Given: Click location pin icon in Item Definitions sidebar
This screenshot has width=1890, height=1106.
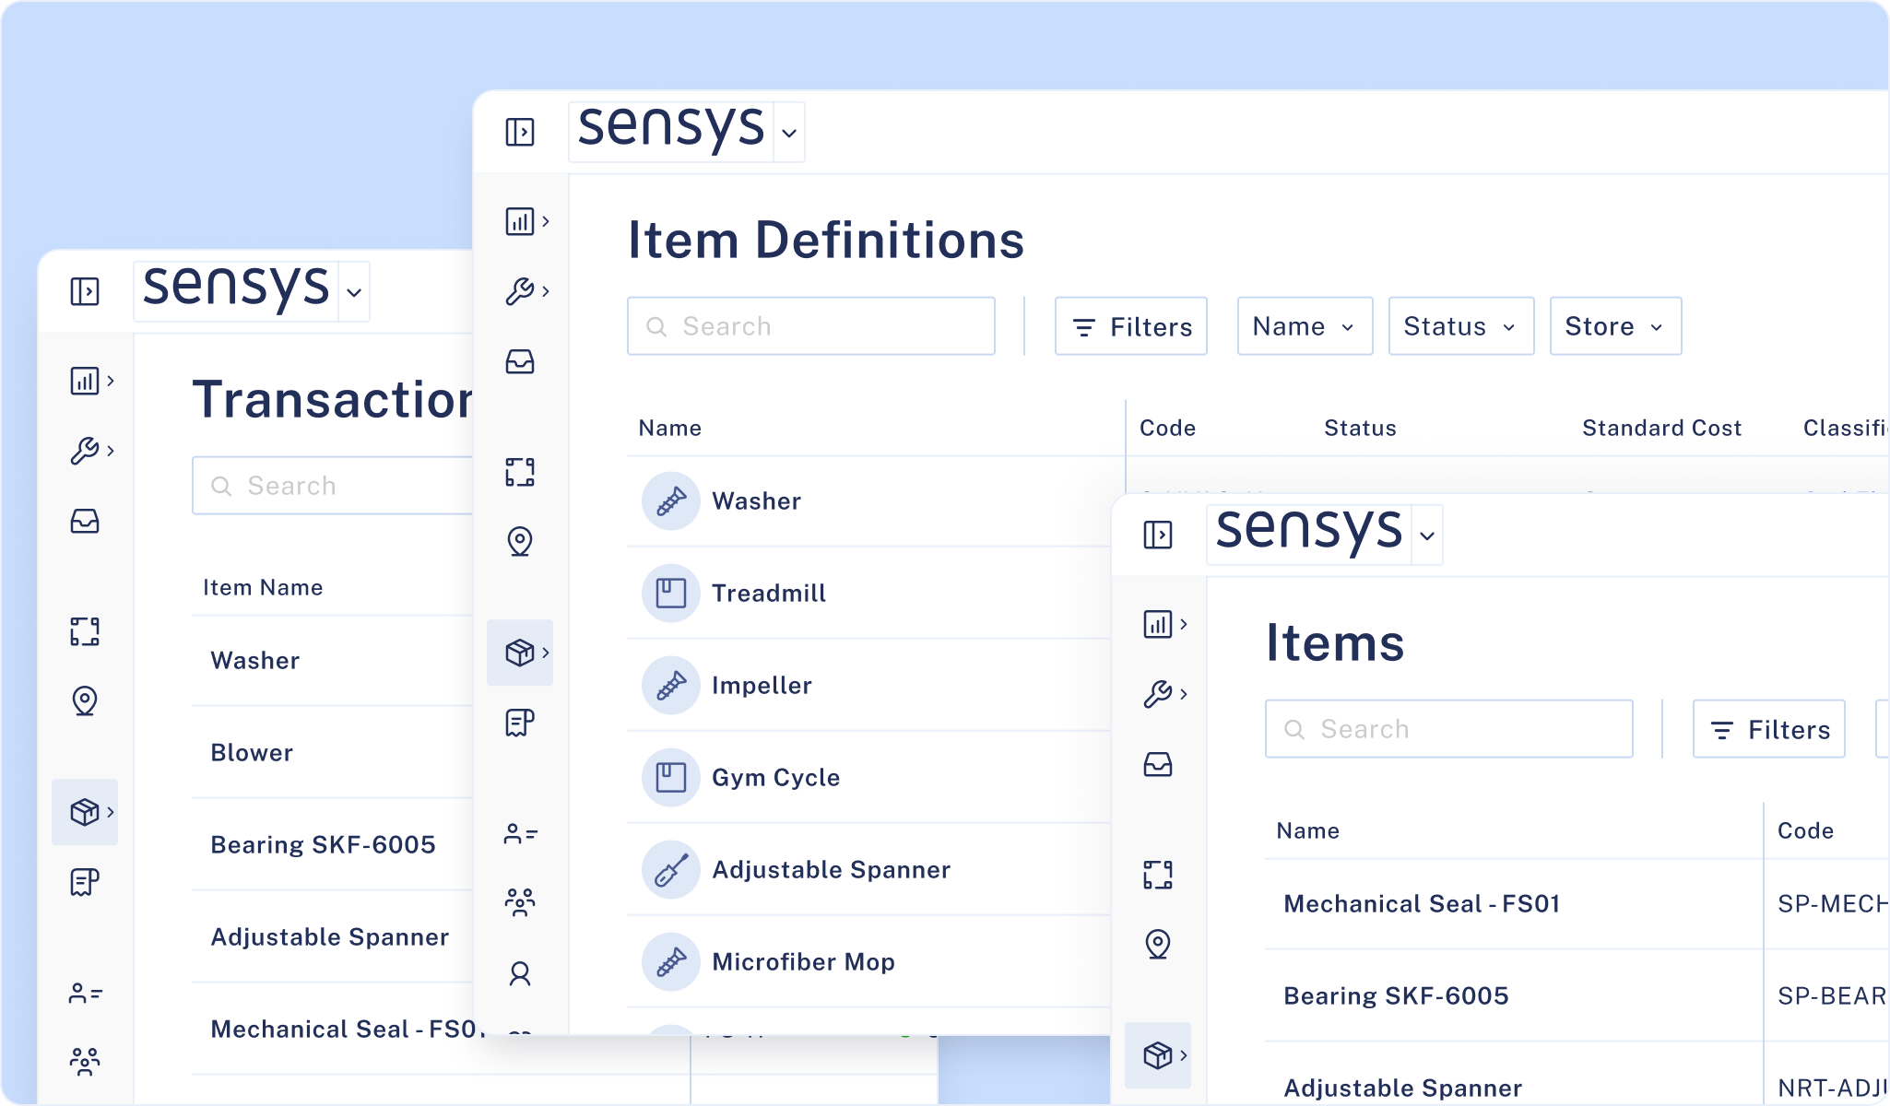Looking at the screenshot, I should coord(520,541).
